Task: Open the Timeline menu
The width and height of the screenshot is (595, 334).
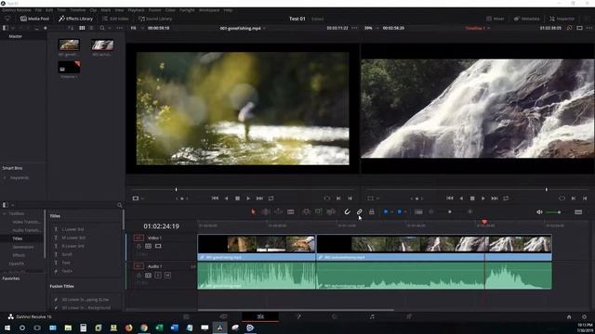Action: click(x=78, y=10)
